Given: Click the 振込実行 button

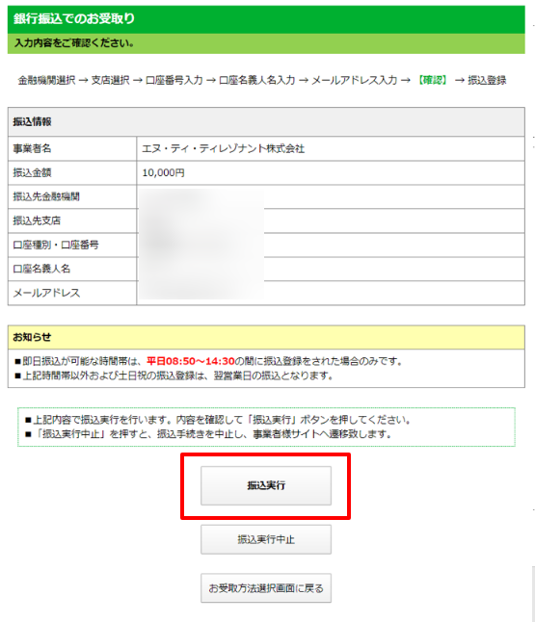Looking at the screenshot, I should pyautogui.click(x=266, y=485).
